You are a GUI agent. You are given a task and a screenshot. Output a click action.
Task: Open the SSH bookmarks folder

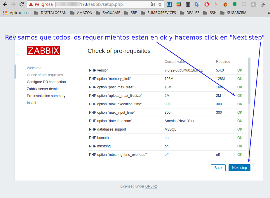tap(210, 13)
